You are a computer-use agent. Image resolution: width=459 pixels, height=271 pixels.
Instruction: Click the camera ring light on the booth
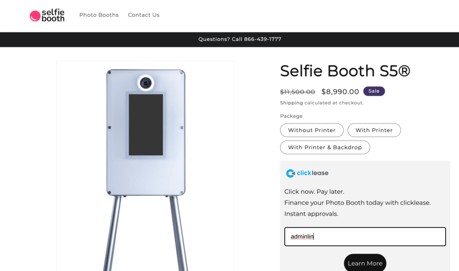[x=145, y=83]
